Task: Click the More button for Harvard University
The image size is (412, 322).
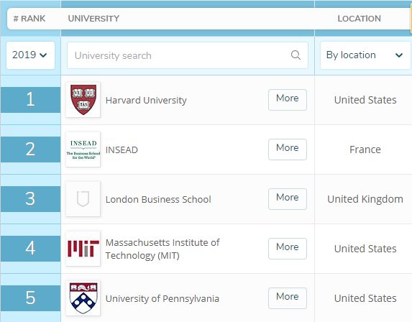Action: pos(288,99)
